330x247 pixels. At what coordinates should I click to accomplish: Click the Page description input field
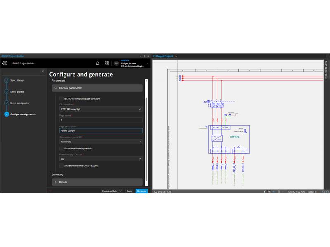(101, 131)
